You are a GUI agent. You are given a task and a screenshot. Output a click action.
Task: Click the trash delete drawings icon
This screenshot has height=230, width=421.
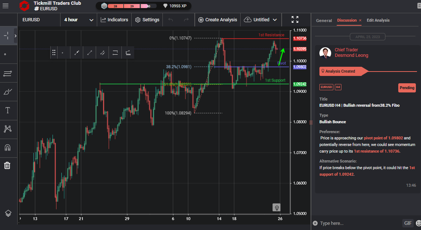click(x=7, y=165)
